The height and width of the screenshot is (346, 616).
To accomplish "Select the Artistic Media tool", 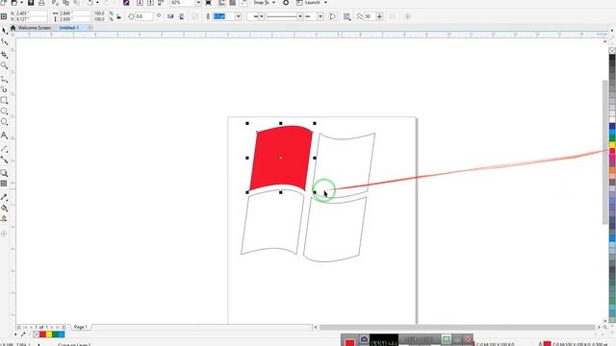I will 4,89.
